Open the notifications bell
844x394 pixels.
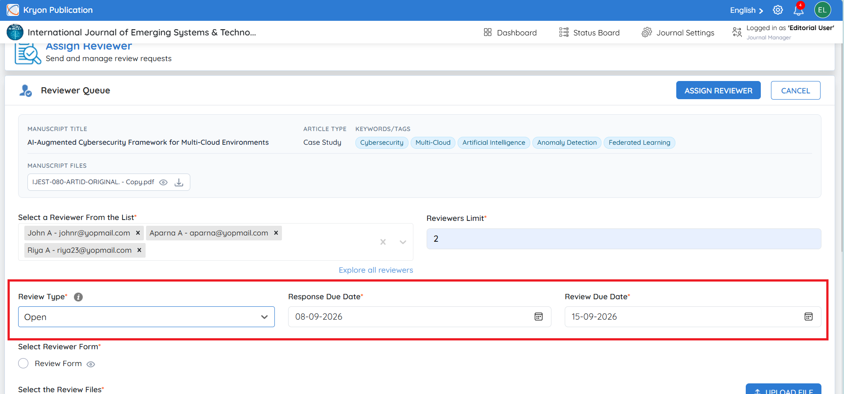[x=799, y=10]
